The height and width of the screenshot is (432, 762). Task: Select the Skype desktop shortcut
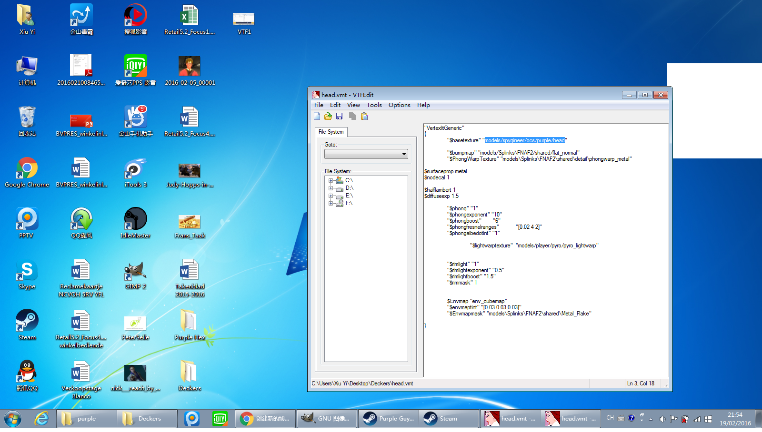click(27, 274)
